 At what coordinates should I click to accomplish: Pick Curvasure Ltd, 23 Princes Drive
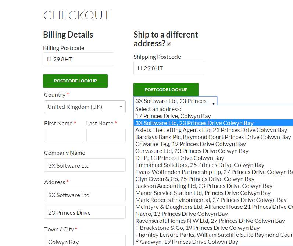pyautogui.click(x=213, y=151)
